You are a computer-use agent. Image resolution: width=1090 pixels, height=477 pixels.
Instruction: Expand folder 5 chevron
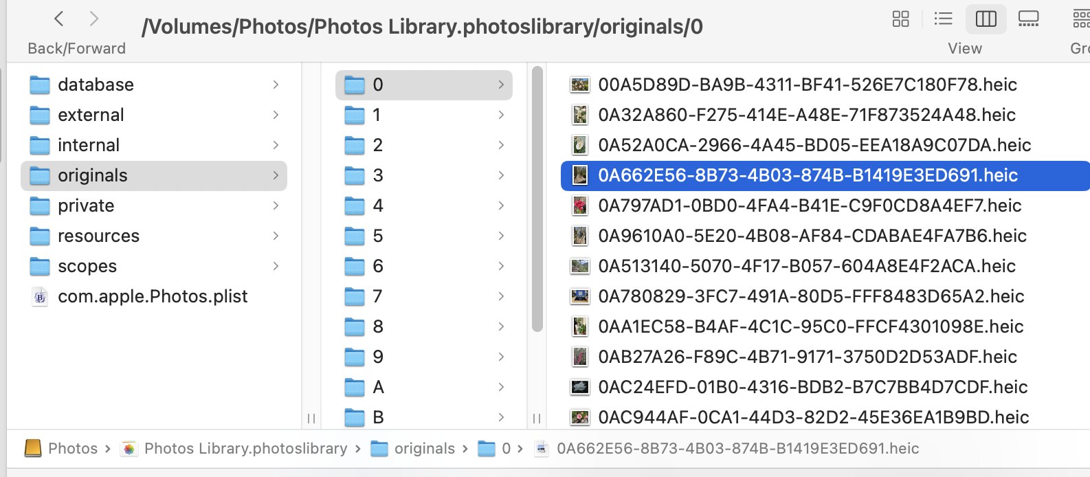coord(501,236)
